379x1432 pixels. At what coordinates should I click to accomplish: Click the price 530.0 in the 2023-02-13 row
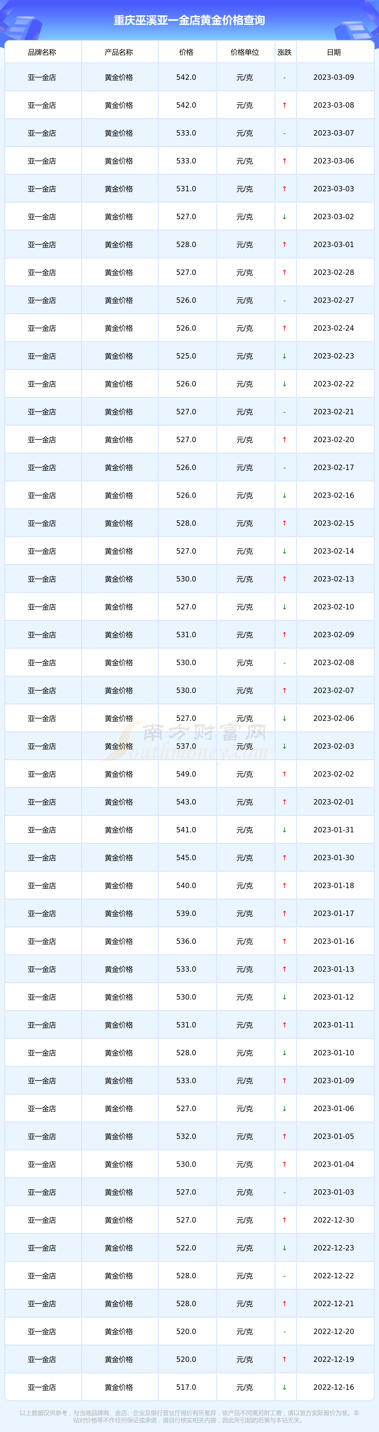point(187,579)
